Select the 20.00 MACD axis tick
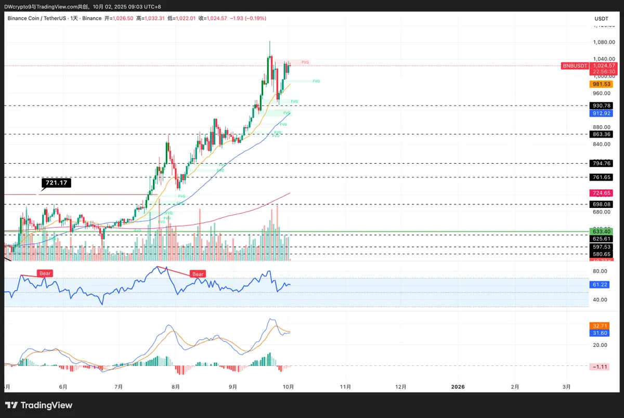Screen dimensions: 624x418 pos(601,345)
